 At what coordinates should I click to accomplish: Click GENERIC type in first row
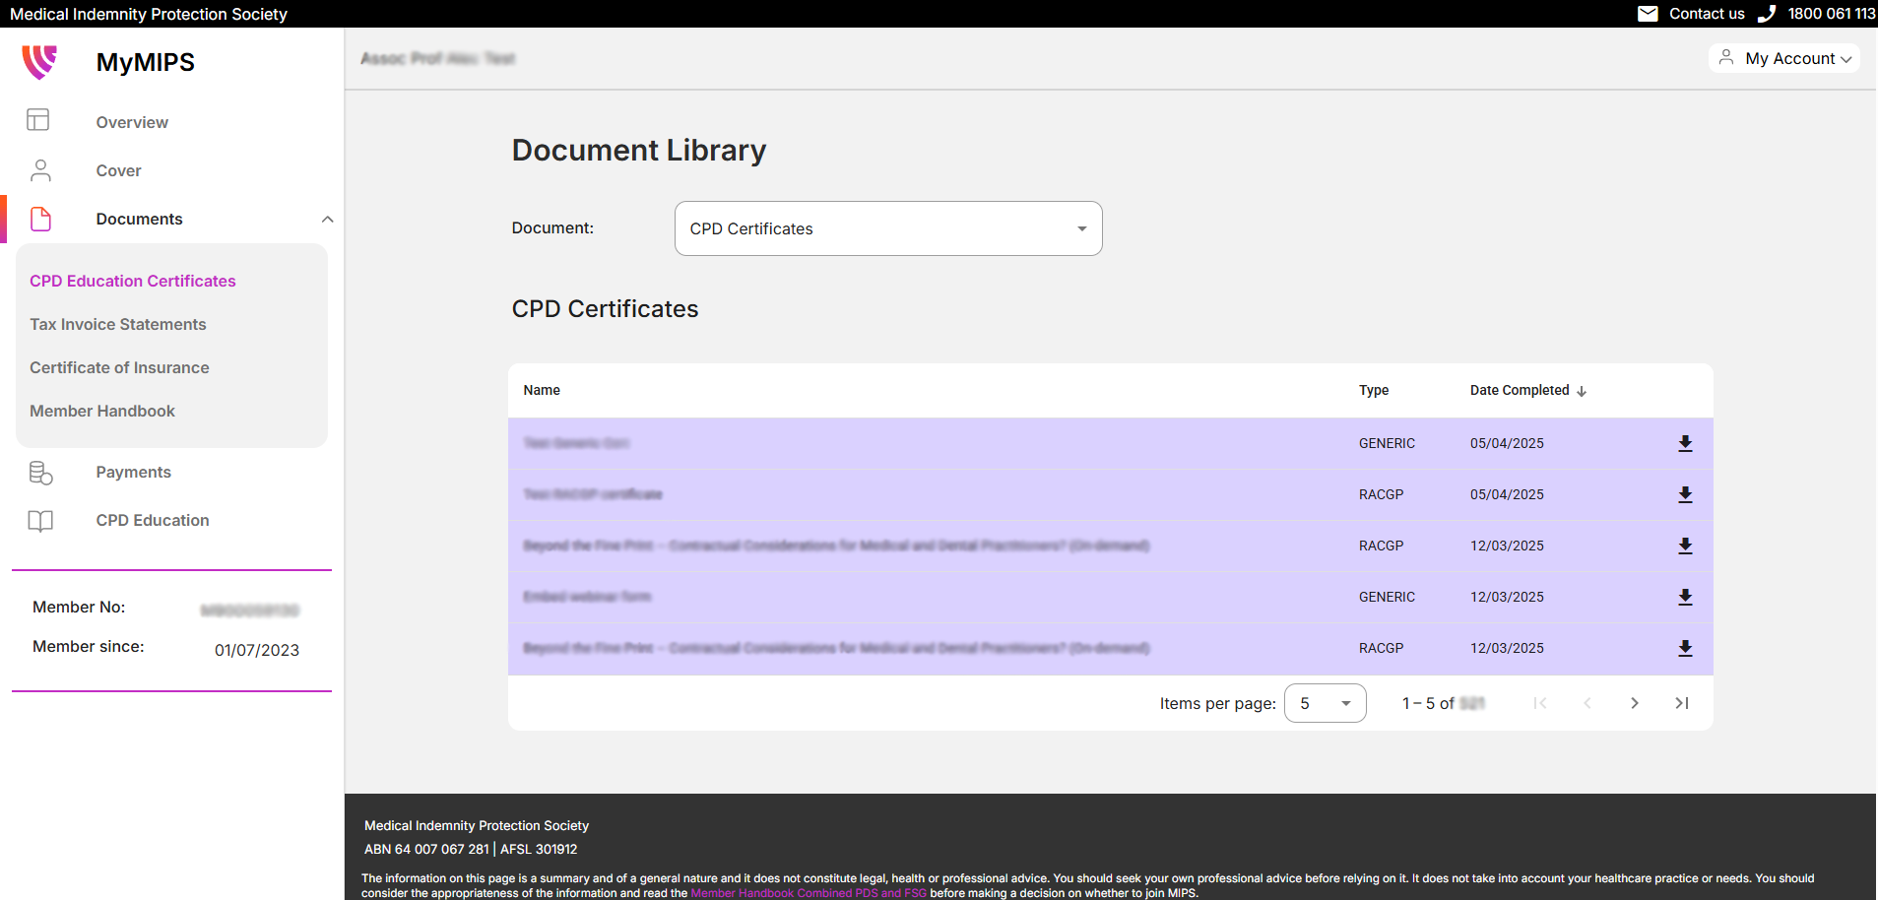1387,443
